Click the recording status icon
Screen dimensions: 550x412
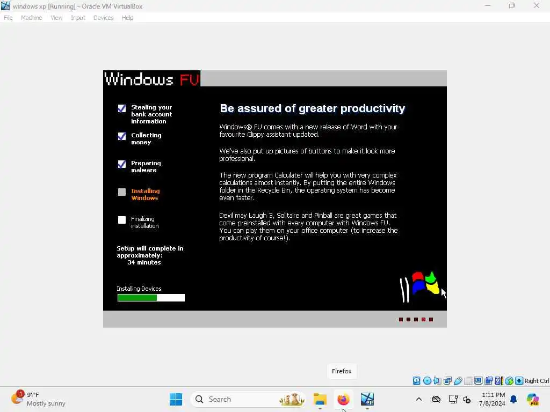point(488,381)
